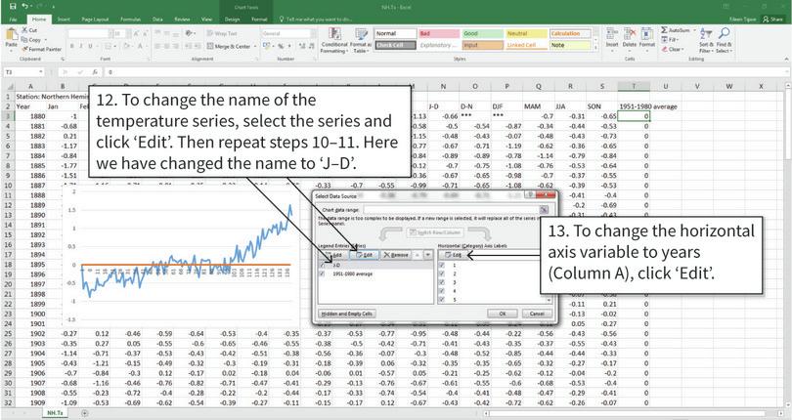Viewport: 792px width, 420px height.
Task: Open the Formulas ribbon tab
Action: pyautogui.click(x=128, y=19)
